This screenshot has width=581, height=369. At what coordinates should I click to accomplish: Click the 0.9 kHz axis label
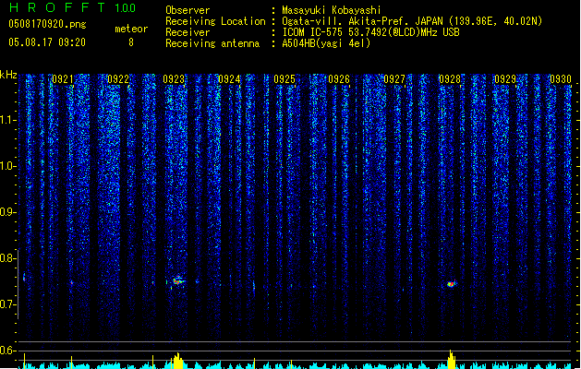pos(7,212)
